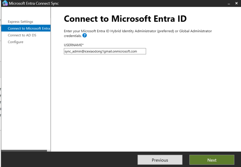241x167 pixels.
Task: Click the Microsoft Entra Connect app icon
Action: pyautogui.click(x=5, y=3)
